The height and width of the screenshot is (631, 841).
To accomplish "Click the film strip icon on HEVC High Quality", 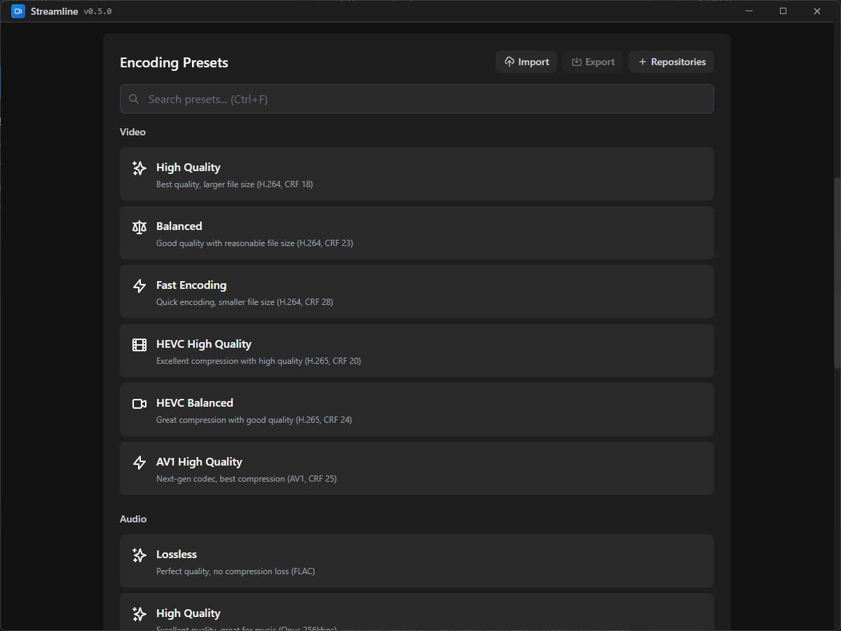I will 139,344.
